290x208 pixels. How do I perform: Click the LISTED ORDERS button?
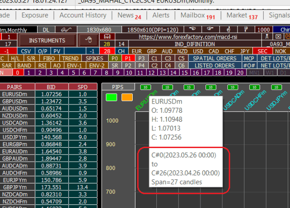pyautogui.click(x=215, y=65)
